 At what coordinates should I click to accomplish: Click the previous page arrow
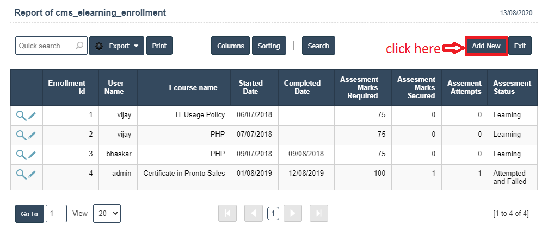(254, 214)
